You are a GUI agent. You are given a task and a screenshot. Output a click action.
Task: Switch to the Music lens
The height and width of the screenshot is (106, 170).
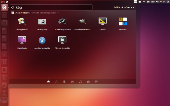[x=80, y=82]
